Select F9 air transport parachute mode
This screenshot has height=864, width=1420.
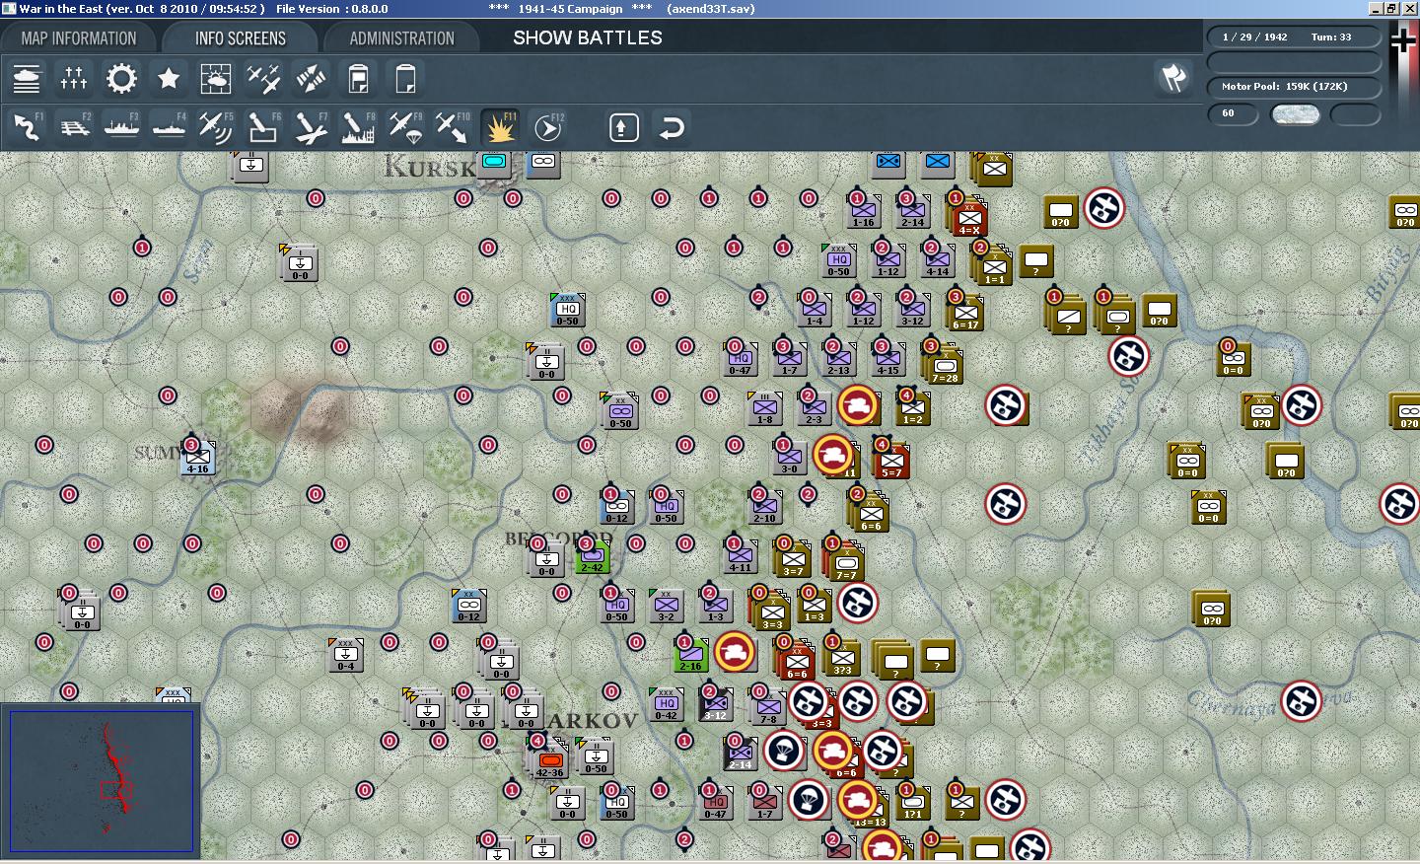(x=405, y=127)
